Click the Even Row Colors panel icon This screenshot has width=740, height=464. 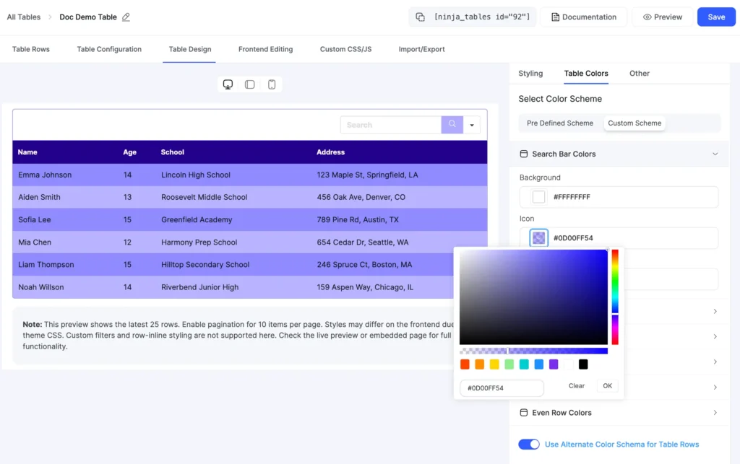[523, 413]
